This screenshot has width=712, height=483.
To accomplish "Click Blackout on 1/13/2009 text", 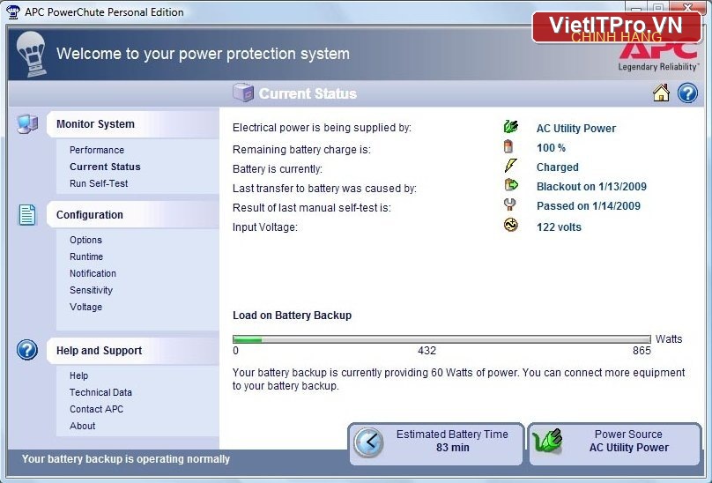I will coord(591,187).
